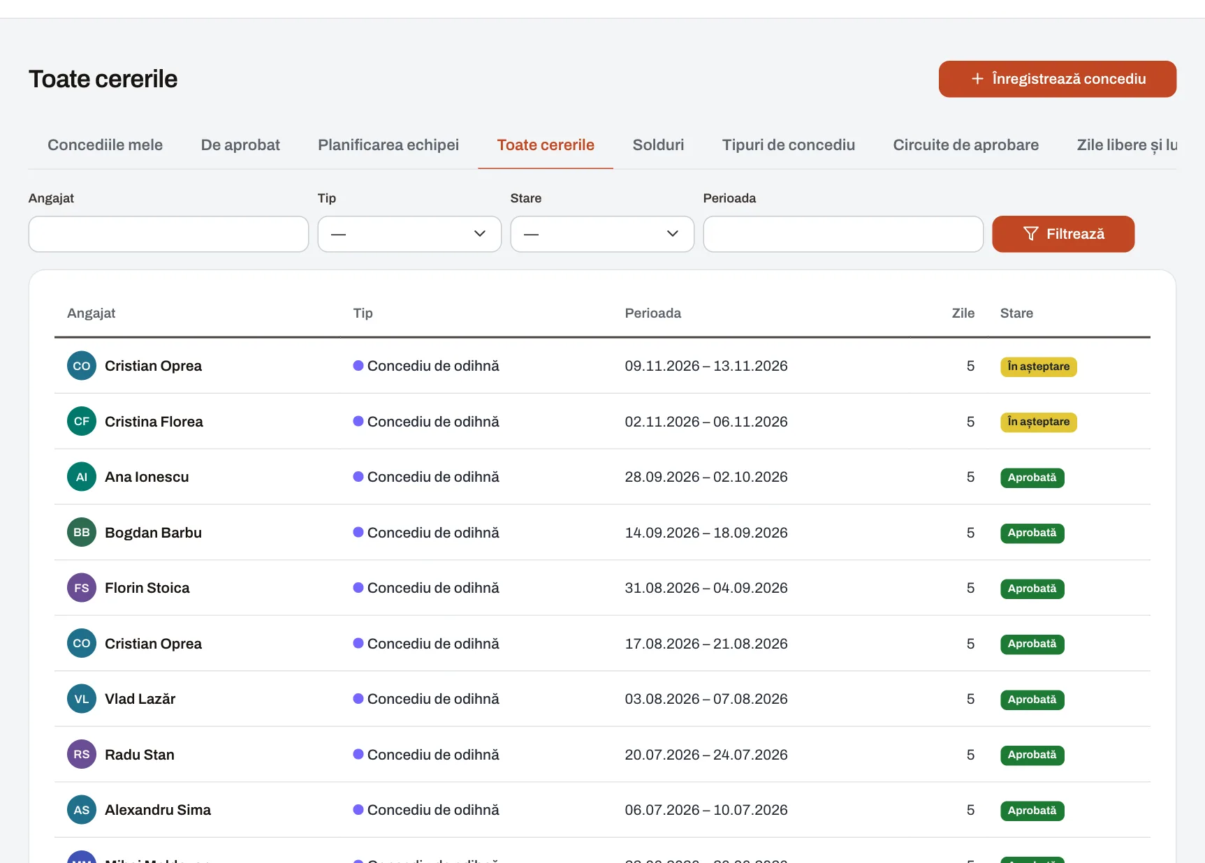Image resolution: width=1205 pixels, height=863 pixels.
Task: Click the AS avatar of Alexandru Sima
Action: (x=82, y=810)
